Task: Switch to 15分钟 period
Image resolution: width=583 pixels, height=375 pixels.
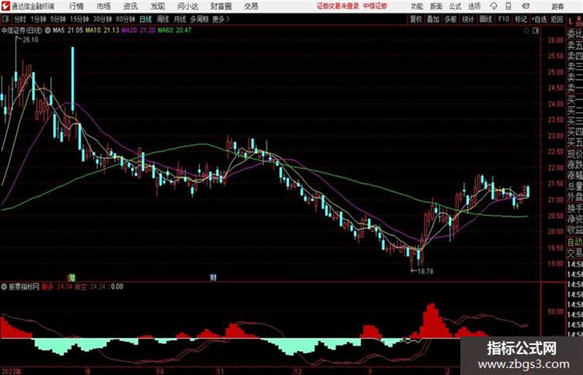Action: click(80, 19)
